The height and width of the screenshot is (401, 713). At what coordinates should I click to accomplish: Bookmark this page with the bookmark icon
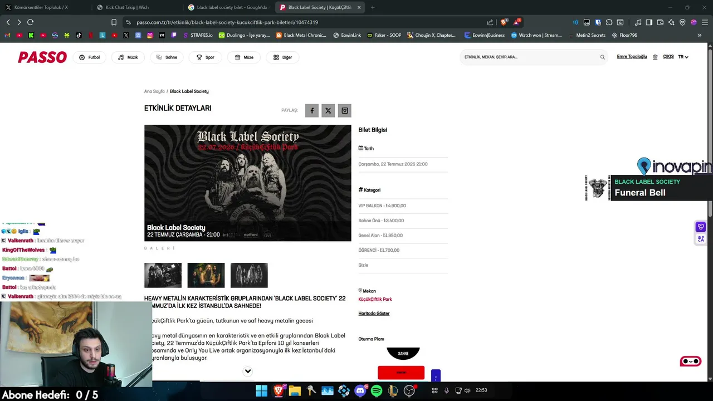click(x=114, y=22)
